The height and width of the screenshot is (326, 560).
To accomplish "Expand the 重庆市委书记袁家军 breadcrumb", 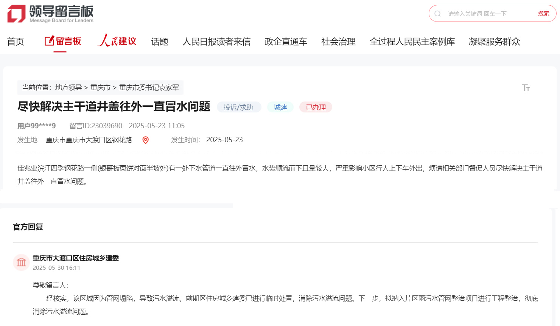I will [149, 87].
